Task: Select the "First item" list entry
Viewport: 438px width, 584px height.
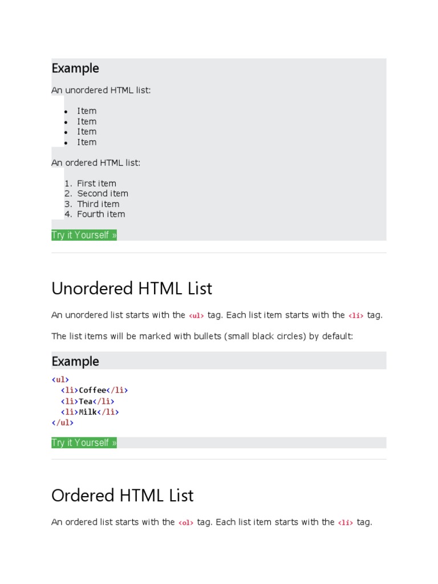Action: [x=96, y=184]
